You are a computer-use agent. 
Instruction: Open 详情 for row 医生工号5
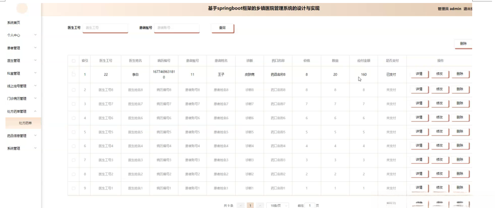pos(419,132)
